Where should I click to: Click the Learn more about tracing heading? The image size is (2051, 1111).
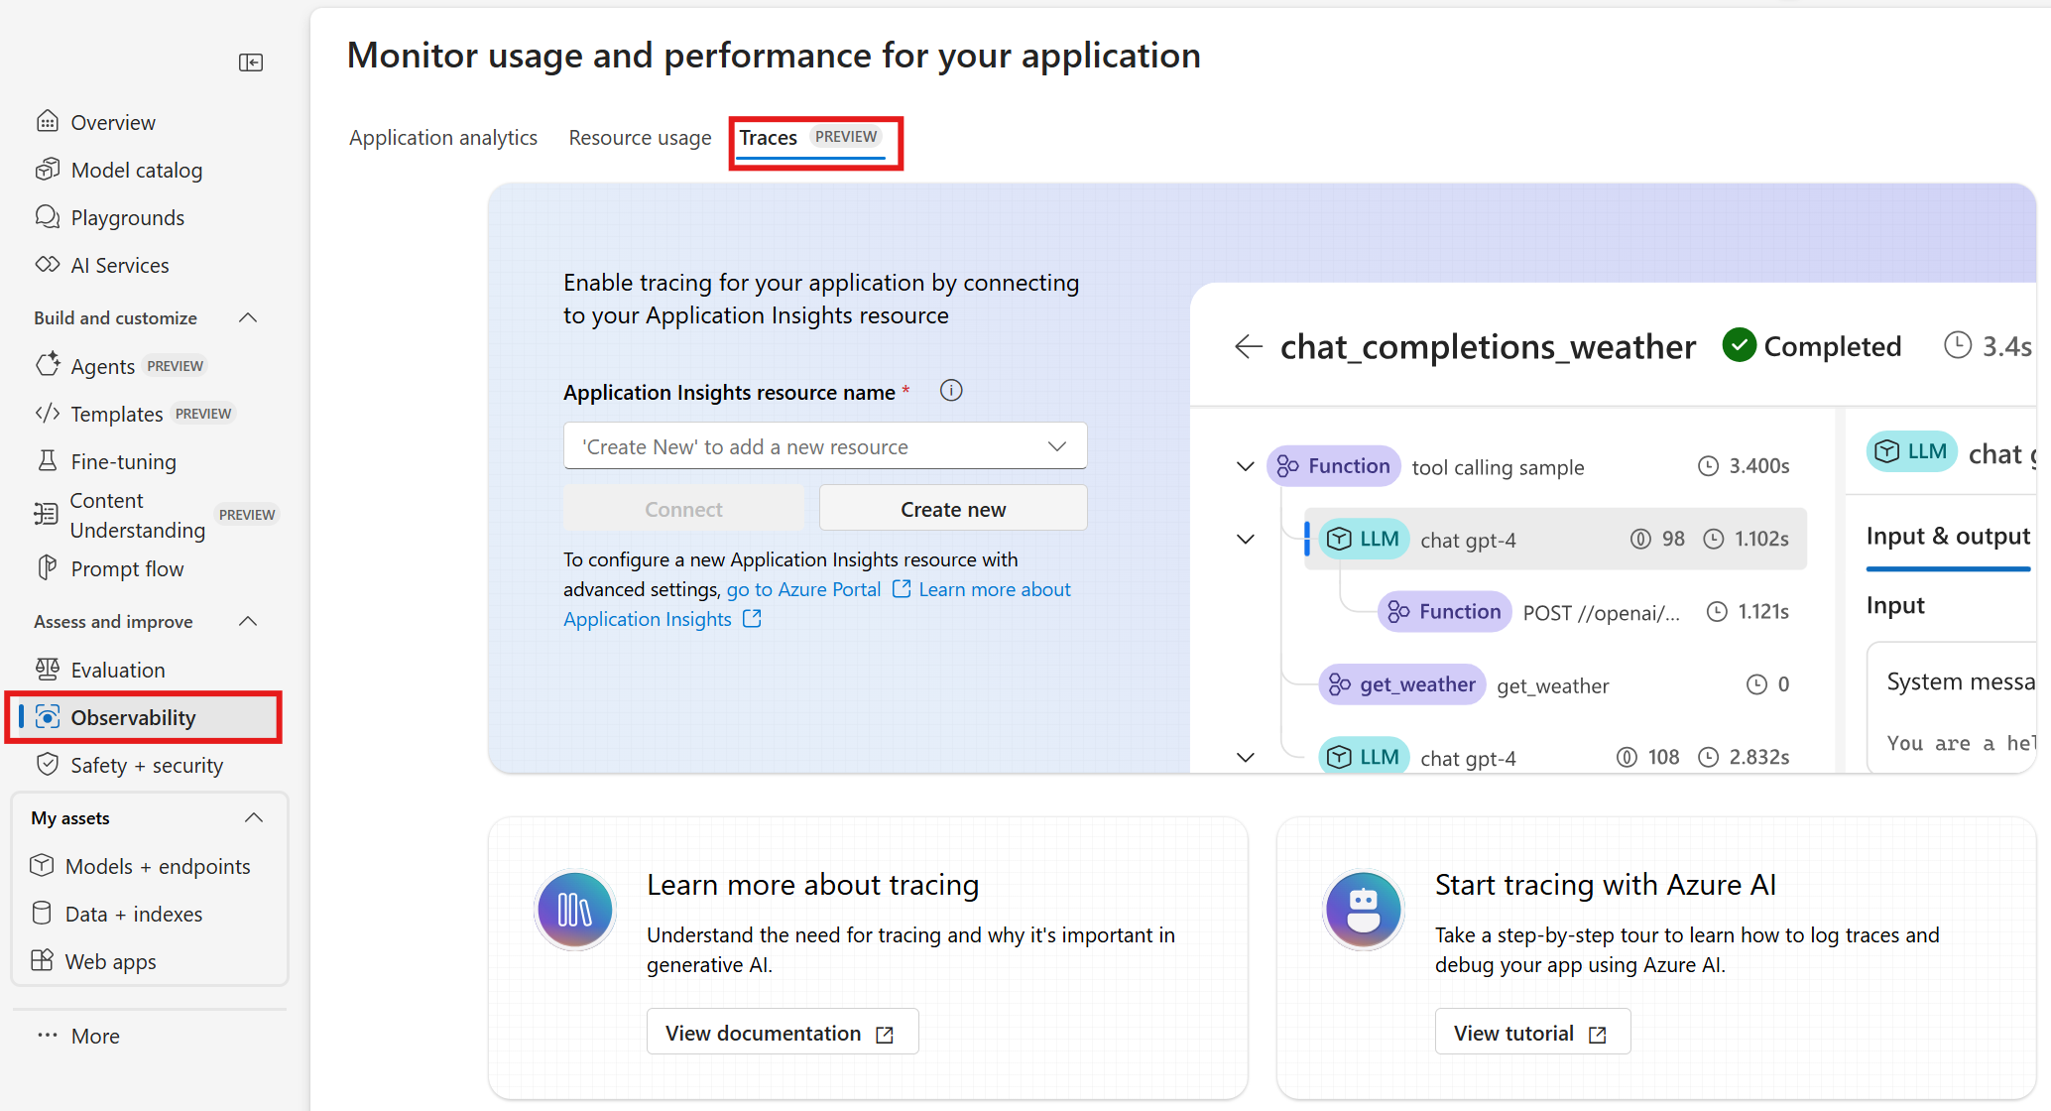click(x=812, y=884)
